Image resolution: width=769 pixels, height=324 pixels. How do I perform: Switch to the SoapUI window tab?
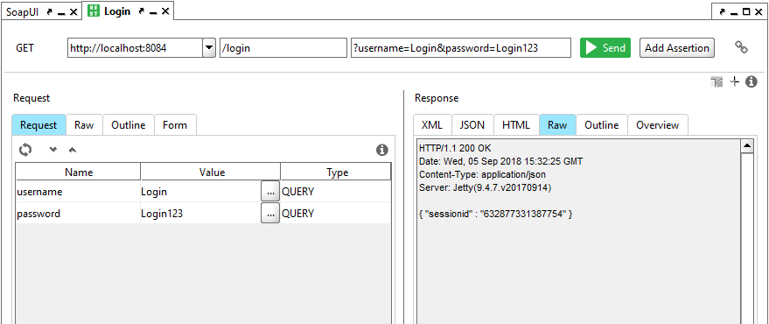(x=22, y=11)
